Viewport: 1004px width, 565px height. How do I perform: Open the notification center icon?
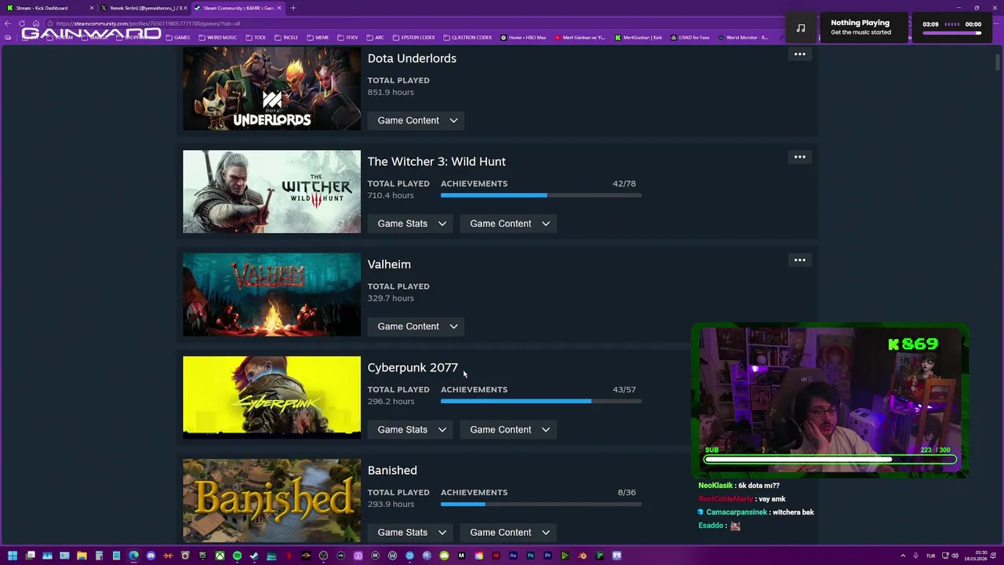point(993,556)
